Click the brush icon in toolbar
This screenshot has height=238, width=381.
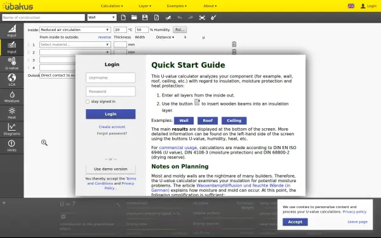coord(213,18)
